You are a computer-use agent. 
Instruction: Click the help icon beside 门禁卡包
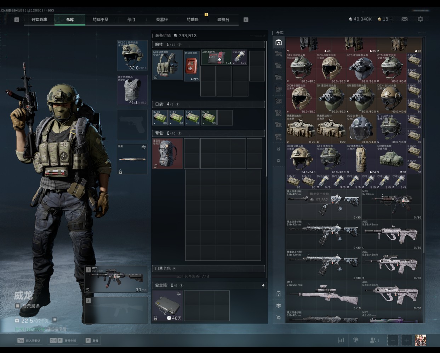(x=174, y=269)
